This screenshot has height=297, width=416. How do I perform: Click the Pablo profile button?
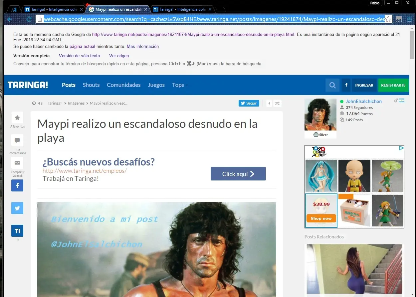(375, 3)
